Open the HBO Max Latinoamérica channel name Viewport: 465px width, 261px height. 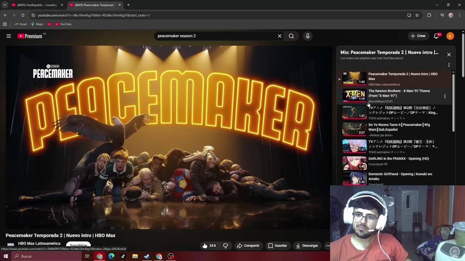pos(39,243)
